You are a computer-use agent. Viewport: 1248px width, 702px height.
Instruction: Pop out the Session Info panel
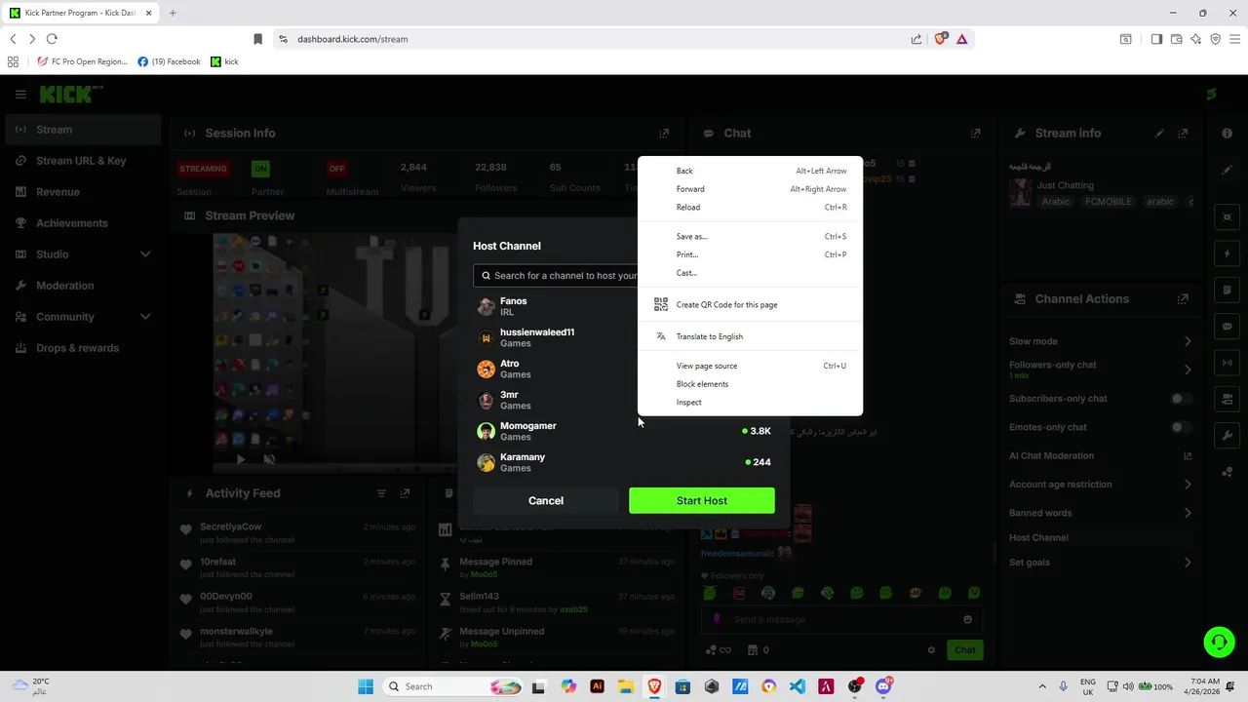[x=664, y=134]
